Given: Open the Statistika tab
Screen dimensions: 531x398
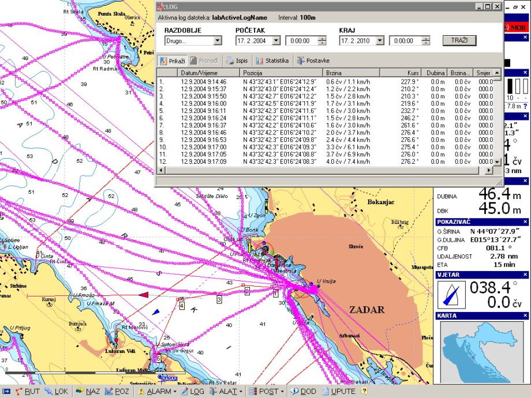Looking at the screenshot, I should tap(272, 61).
